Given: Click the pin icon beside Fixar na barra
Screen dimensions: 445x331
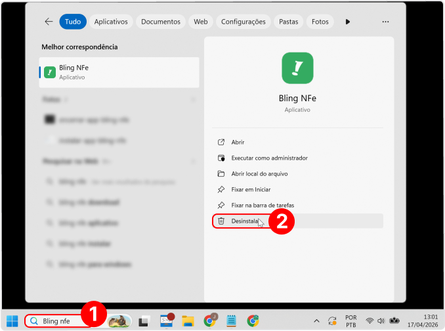Looking at the screenshot, I should pyautogui.click(x=221, y=205).
